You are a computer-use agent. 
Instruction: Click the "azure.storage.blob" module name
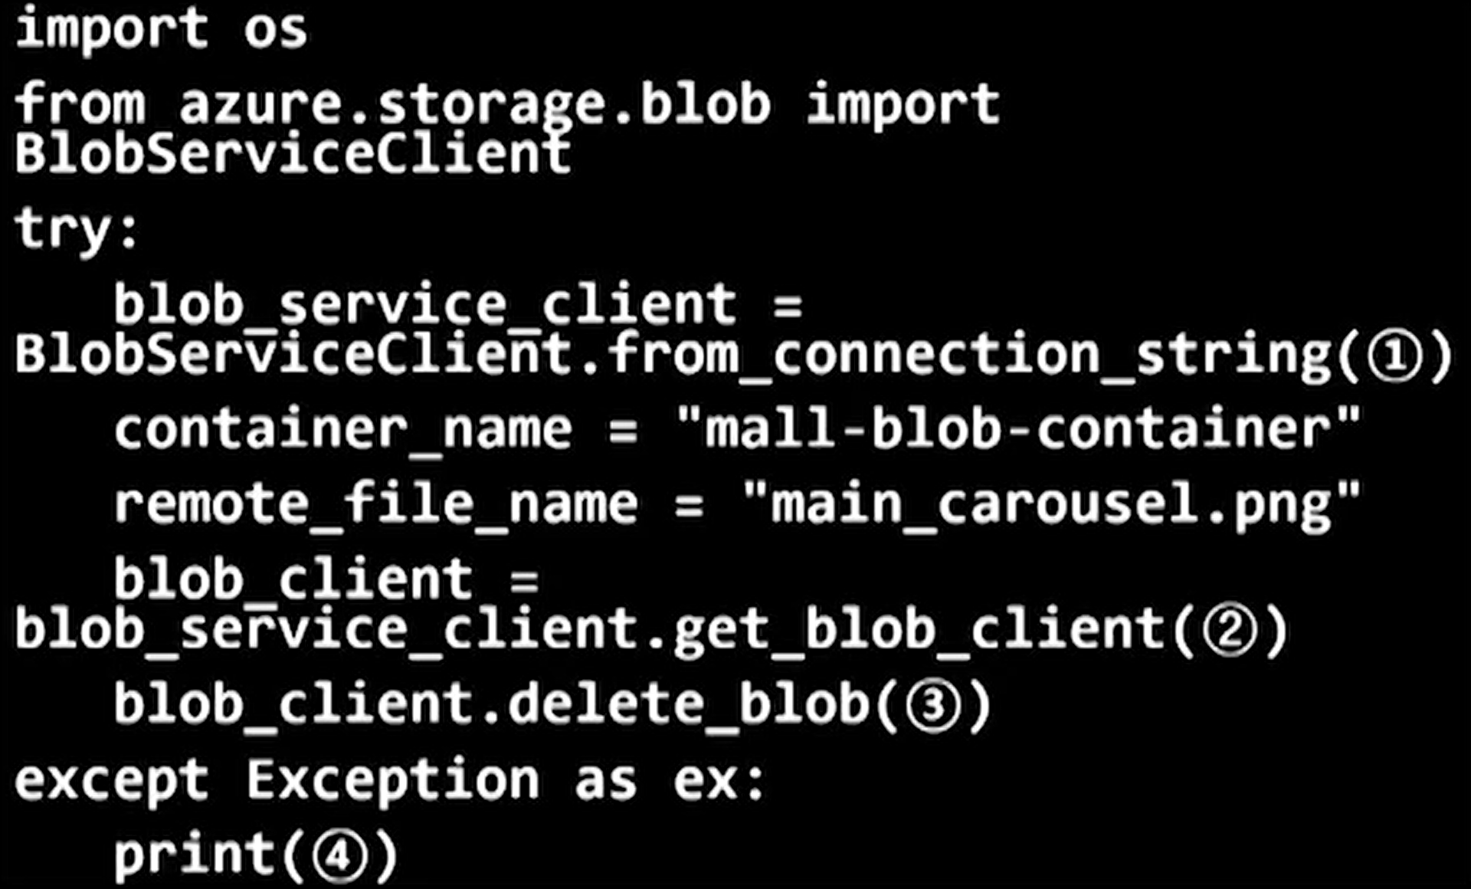click(x=474, y=105)
